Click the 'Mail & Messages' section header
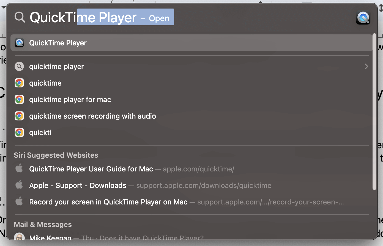This screenshot has width=383, height=246. pyautogui.click(x=43, y=225)
